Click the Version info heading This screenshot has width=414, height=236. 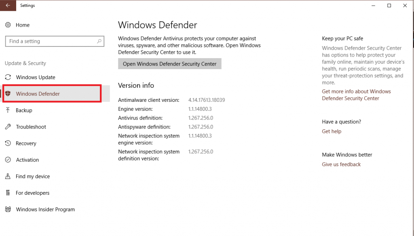pos(136,85)
